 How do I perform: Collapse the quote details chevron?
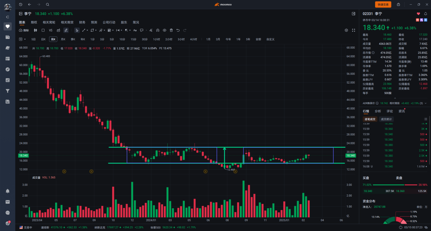point(395,98)
